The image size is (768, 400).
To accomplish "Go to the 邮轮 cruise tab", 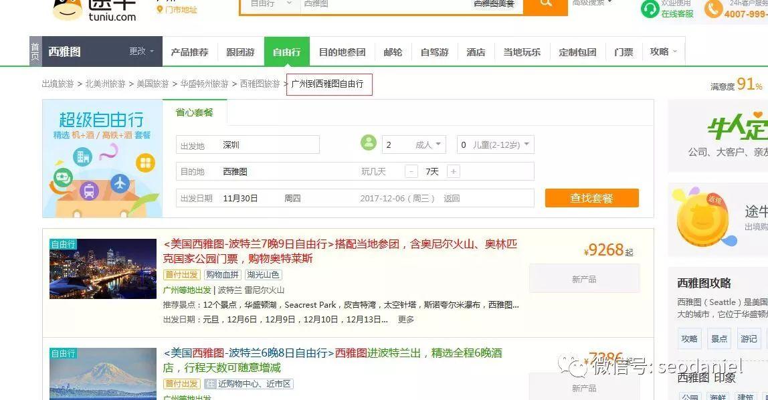I will point(393,52).
